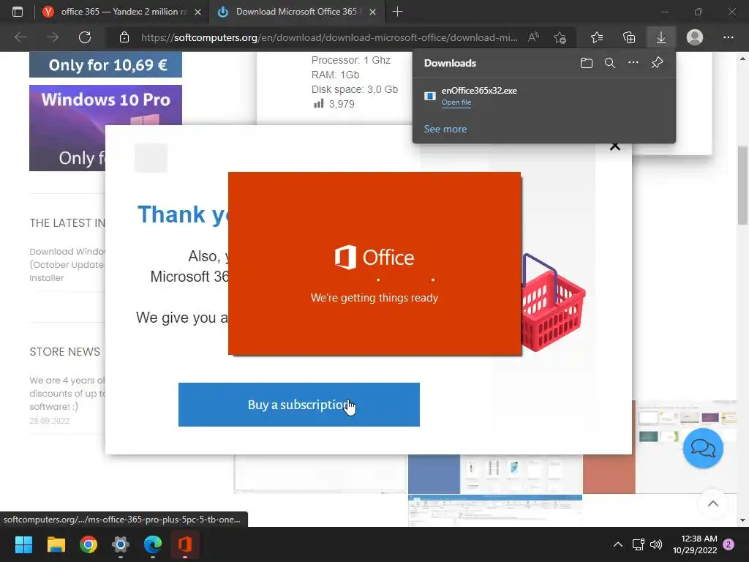The height and width of the screenshot is (562, 749).
Task: Close the Yandex search tab
Action: [197, 12]
